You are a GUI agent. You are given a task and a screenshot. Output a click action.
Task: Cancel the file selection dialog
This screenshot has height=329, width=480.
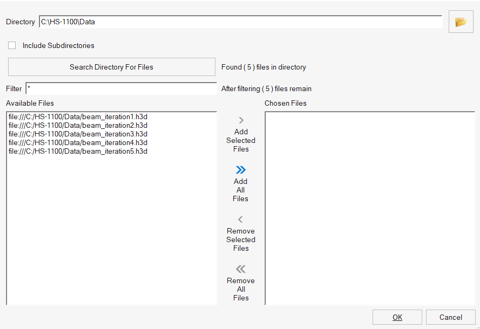point(451,317)
